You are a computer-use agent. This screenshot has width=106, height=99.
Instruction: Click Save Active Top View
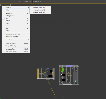16,36
